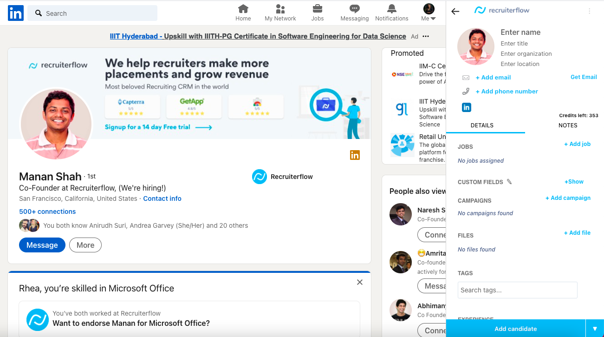Show the custom fields section
Viewport: 604px width, 337px height.
(574, 182)
